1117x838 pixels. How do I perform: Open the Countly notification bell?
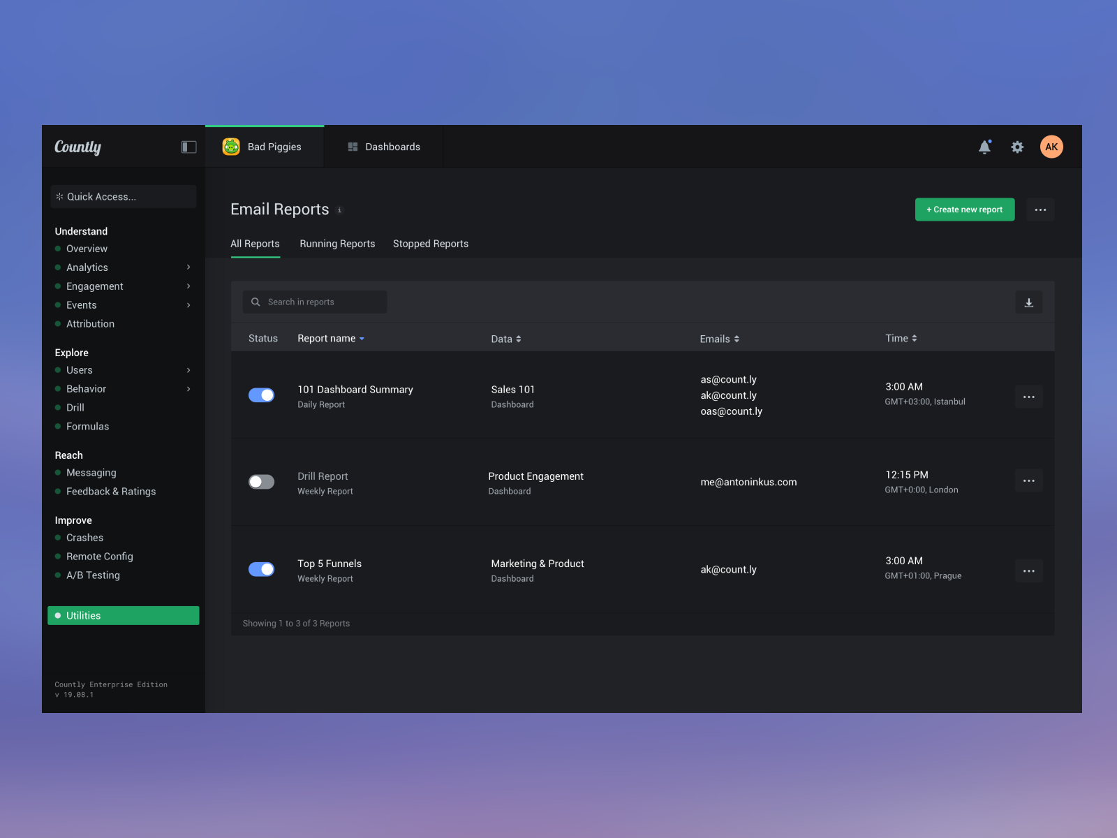[x=984, y=147]
